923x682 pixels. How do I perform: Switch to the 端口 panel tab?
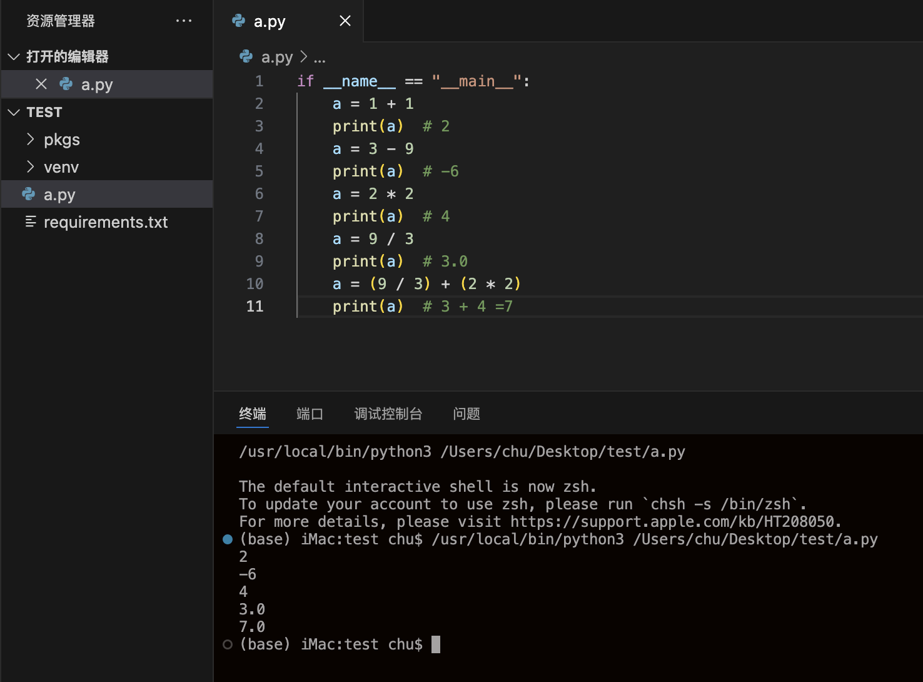point(310,414)
